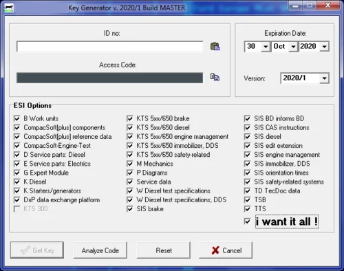Click the Analyze Code button
The width and height of the screenshot is (344, 271).
click(100, 250)
